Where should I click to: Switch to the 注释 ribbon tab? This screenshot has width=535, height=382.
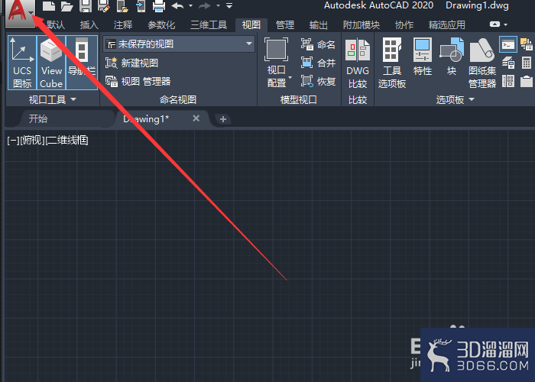pos(123,25)
